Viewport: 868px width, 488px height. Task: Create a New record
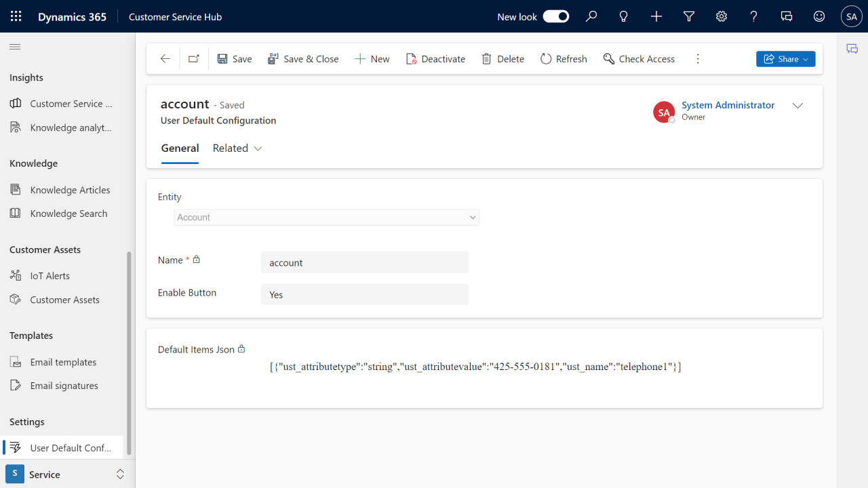click(372, 59)
